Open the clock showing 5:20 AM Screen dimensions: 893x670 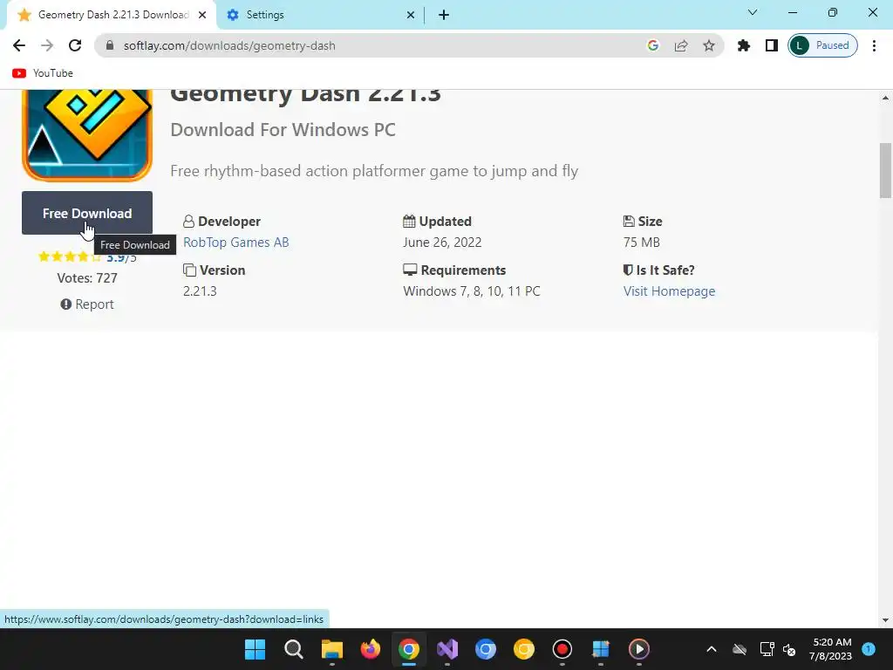tap(830, 649)
